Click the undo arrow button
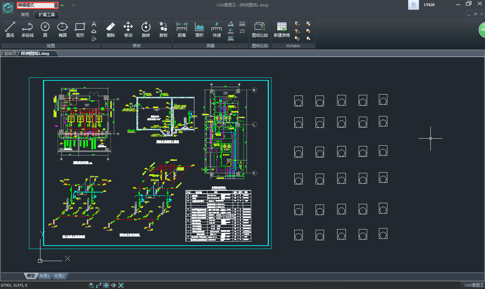The image size is (485, 289). click(62, 5)
